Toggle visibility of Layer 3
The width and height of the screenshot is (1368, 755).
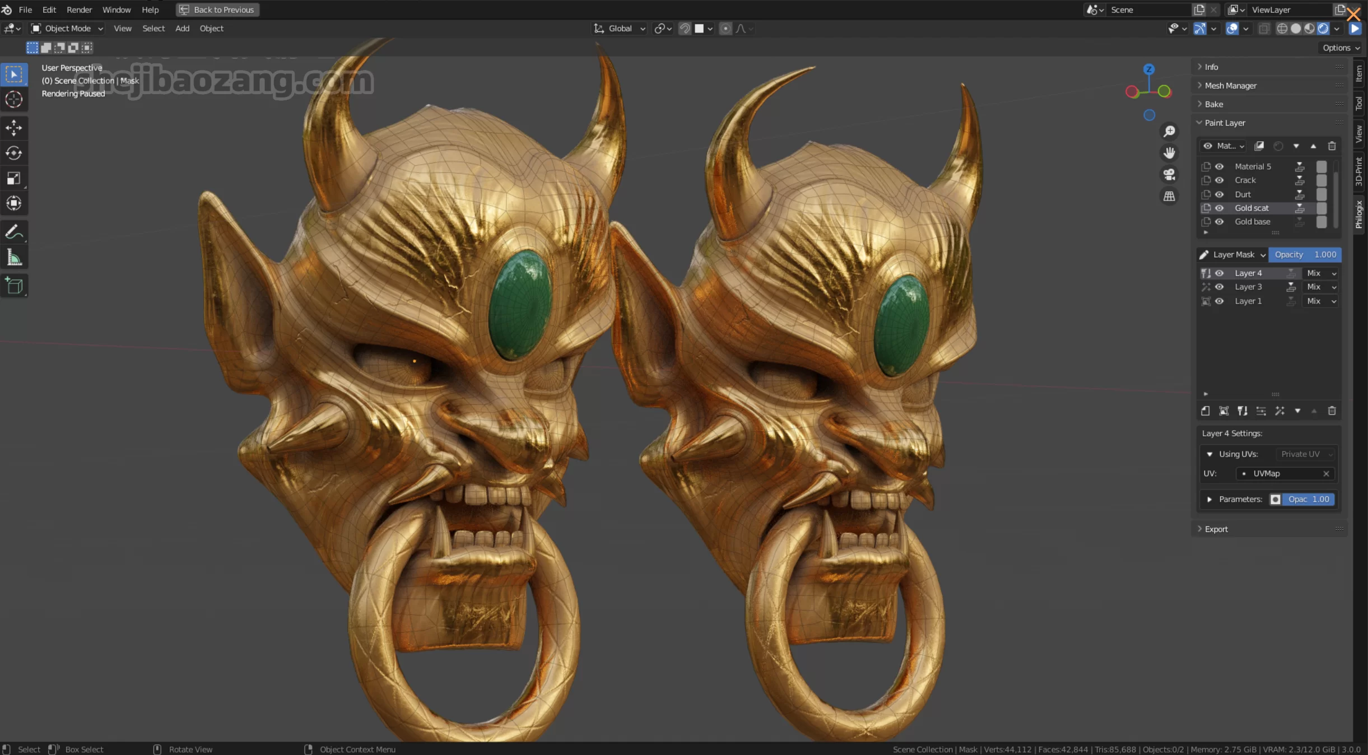click(1219, 287)
